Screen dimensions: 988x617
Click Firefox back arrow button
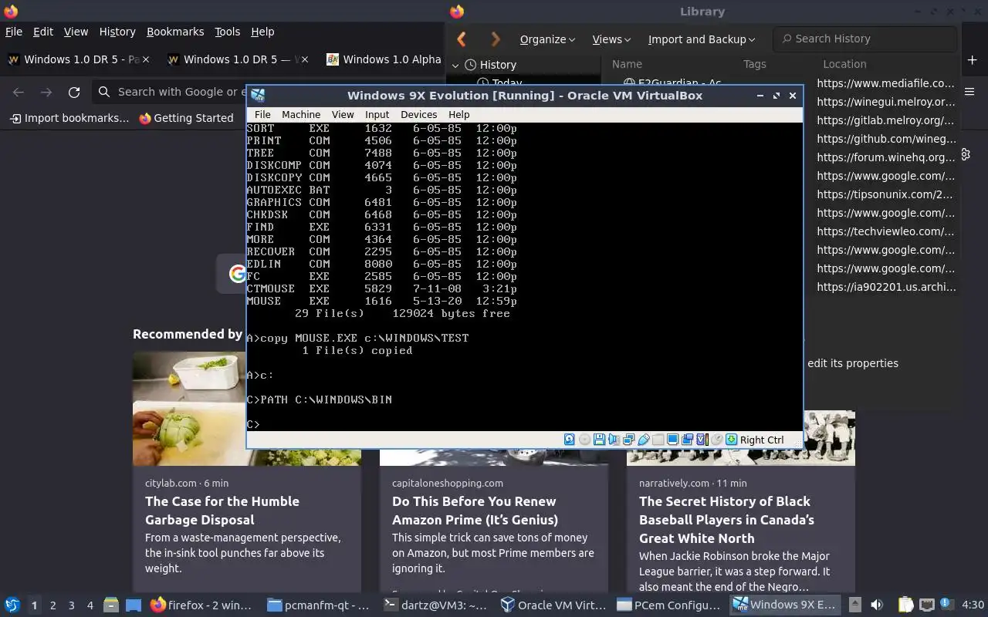coord(19,92)
